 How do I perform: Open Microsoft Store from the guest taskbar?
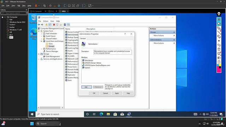click(x=115, y=114)
